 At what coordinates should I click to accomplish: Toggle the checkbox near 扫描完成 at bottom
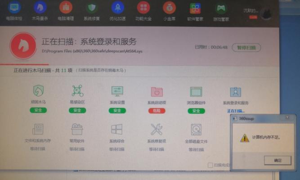tap(210, 165)
